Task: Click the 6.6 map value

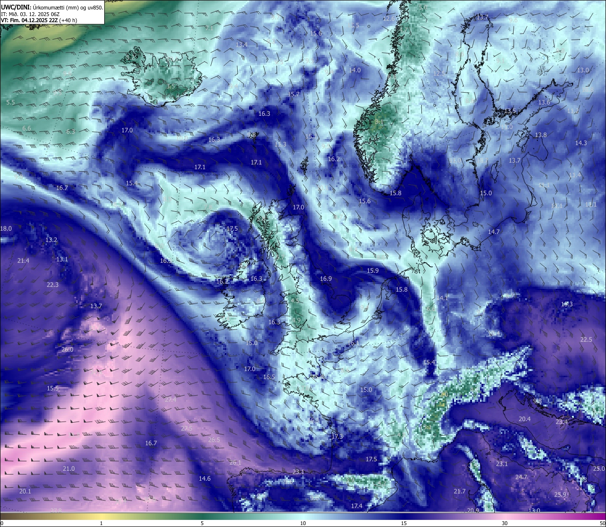Action: (x=27, y=129)
